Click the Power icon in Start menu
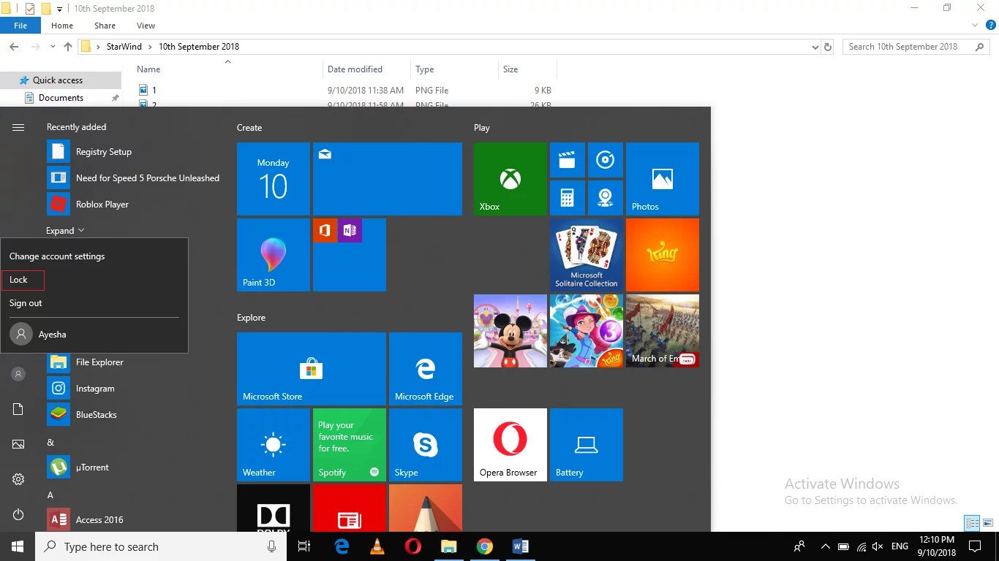 [18, 515]
